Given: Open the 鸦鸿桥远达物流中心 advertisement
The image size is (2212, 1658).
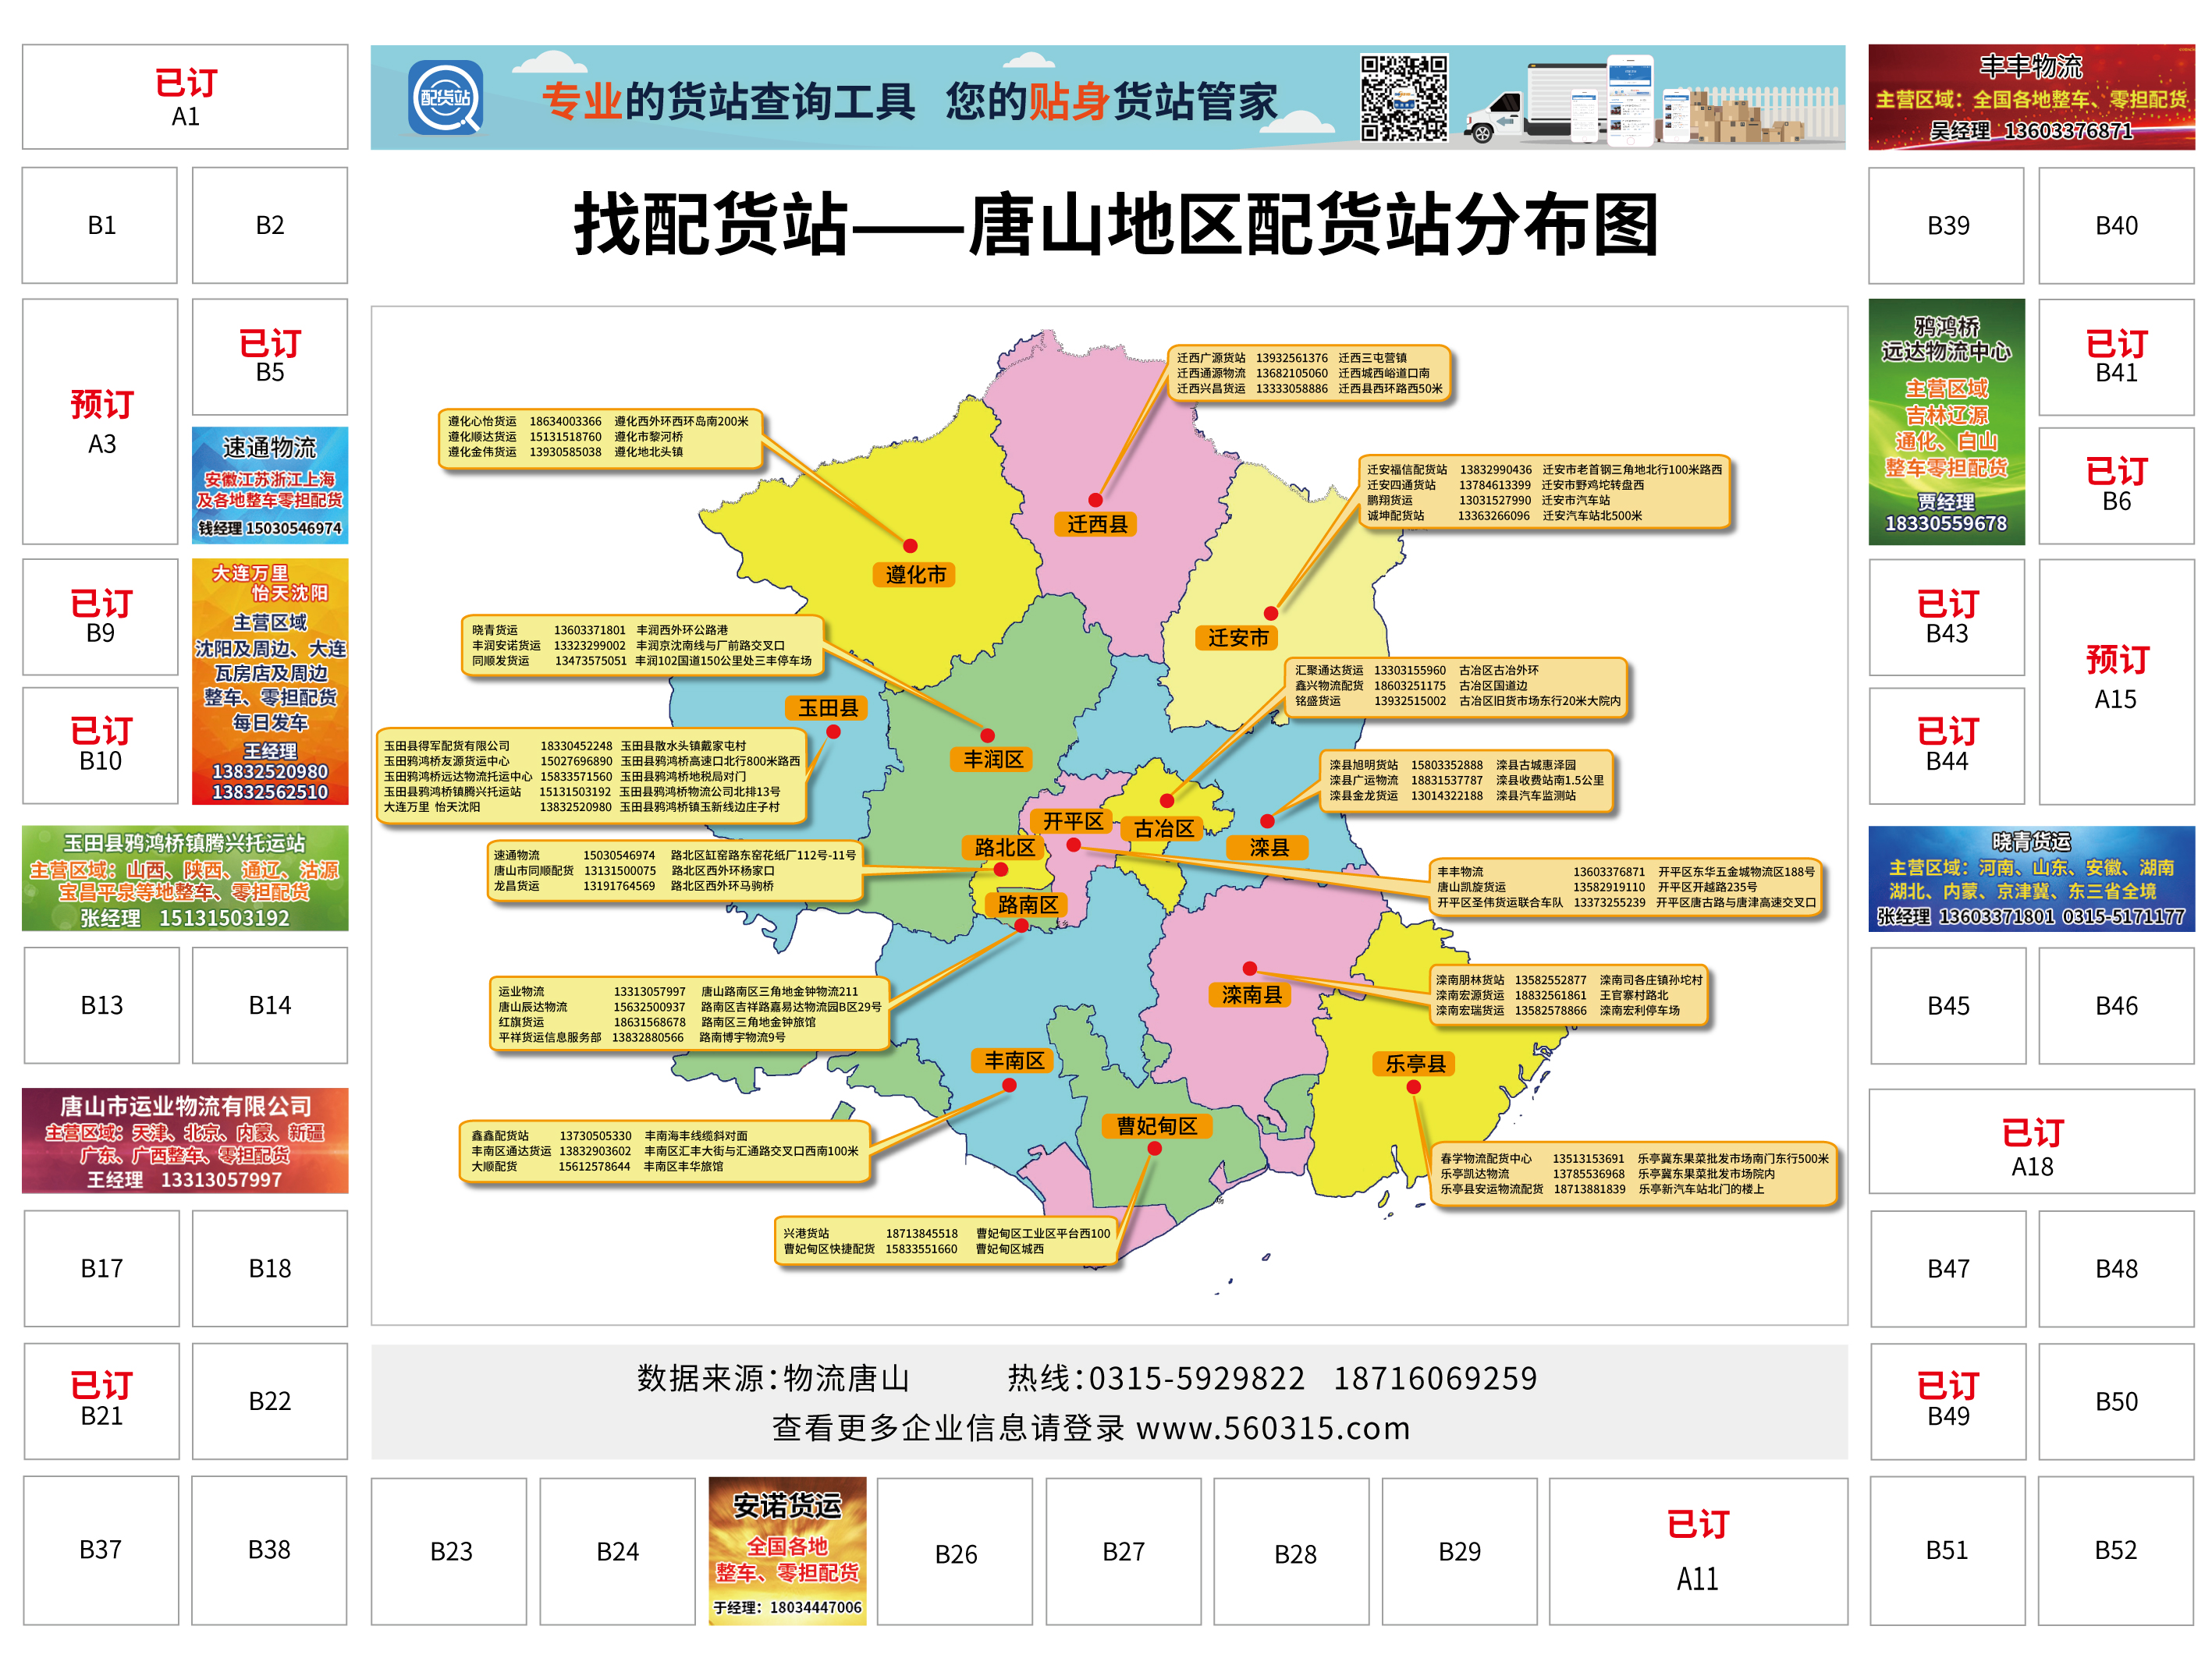Looking at the screenshot, I should coord(1946,422).
